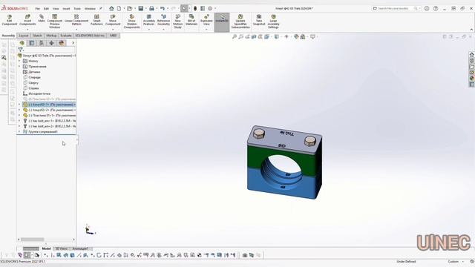Open the Insert menu
The width and height of the screenshot is (475, 267).
tap(66, 9)
